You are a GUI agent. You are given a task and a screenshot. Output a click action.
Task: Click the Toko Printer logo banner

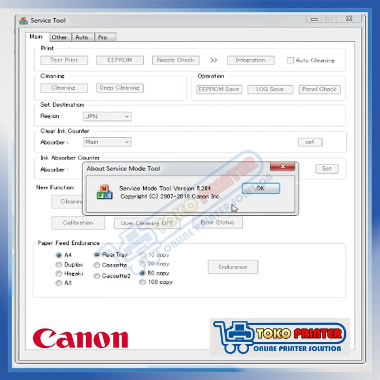pos(280,337)
